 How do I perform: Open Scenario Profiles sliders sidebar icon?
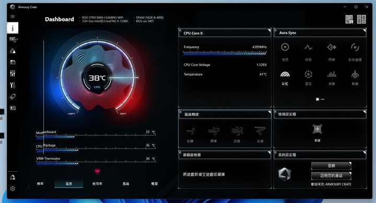pos(13,74)
